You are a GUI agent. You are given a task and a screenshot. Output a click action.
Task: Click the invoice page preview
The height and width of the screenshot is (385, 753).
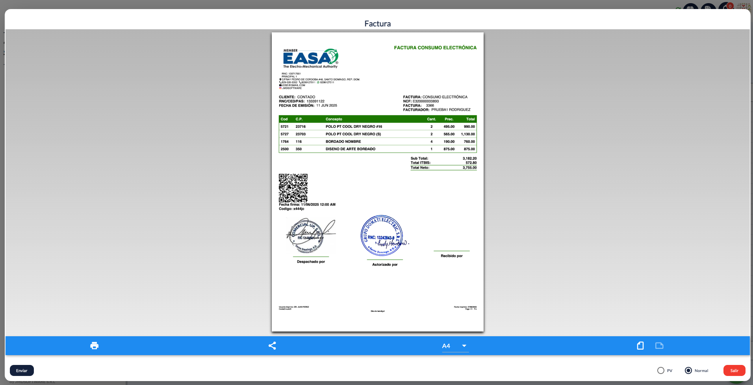pos(378,182)
